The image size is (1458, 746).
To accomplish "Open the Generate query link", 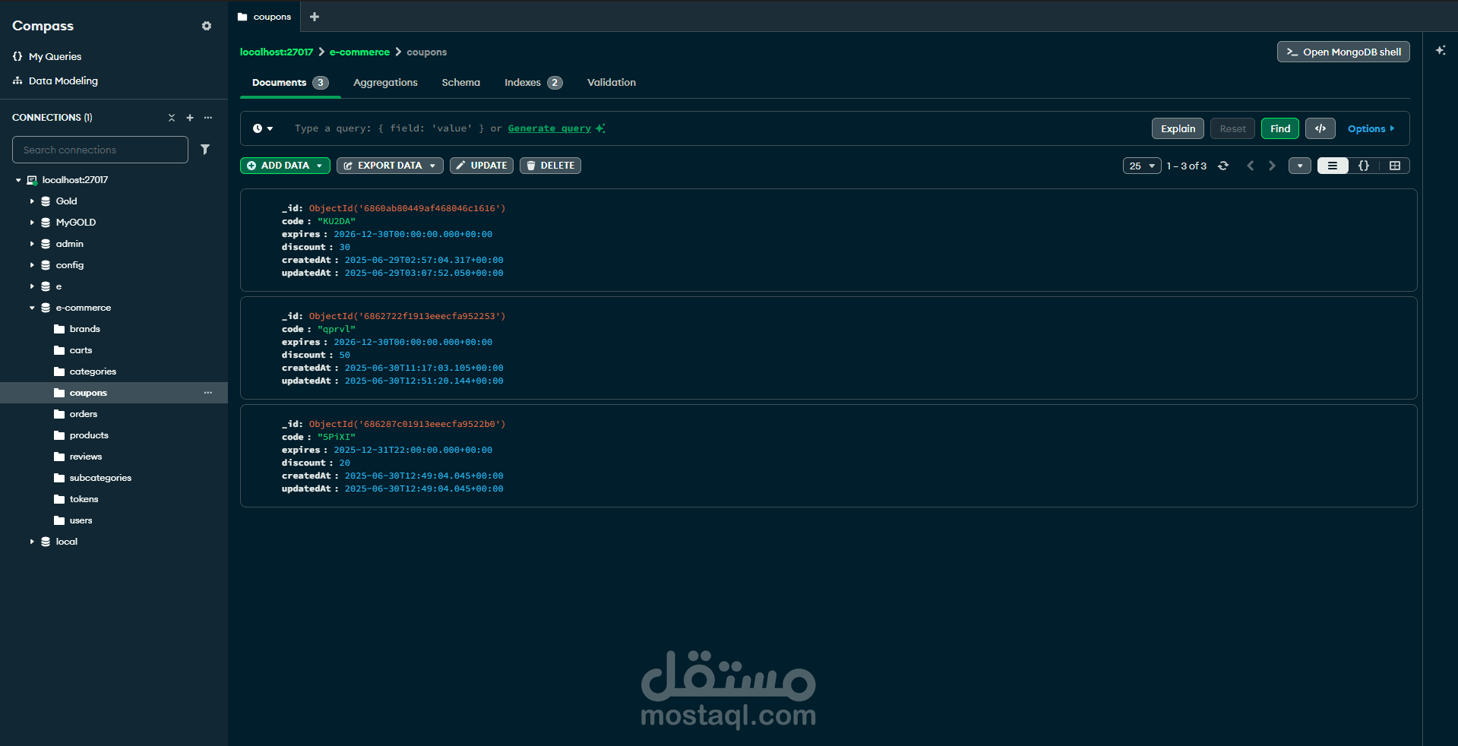I will [x=549, y=128].
